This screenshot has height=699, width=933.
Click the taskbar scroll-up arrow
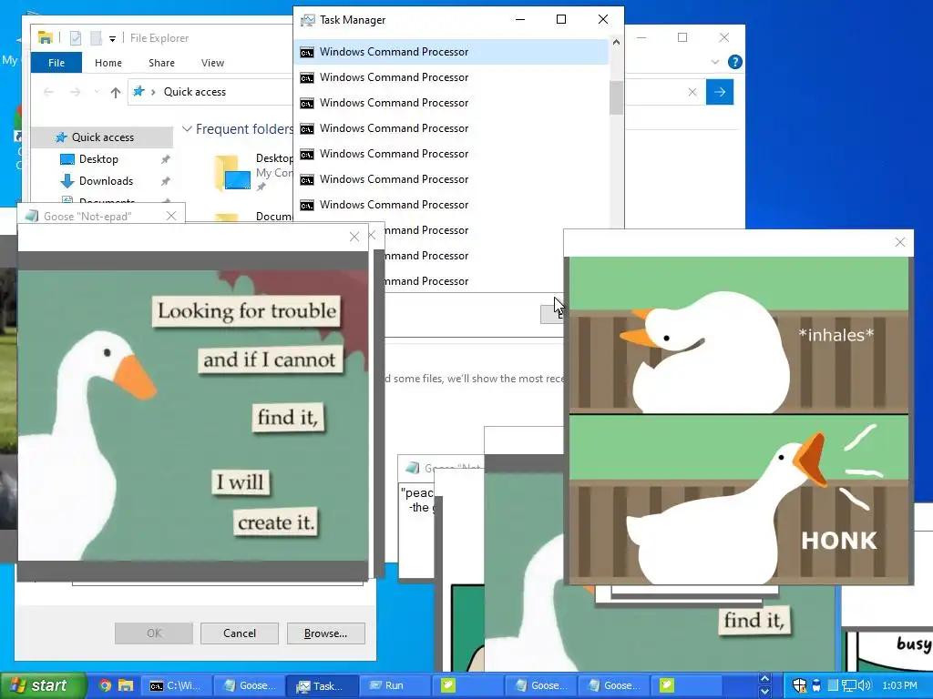coord(765,679)
